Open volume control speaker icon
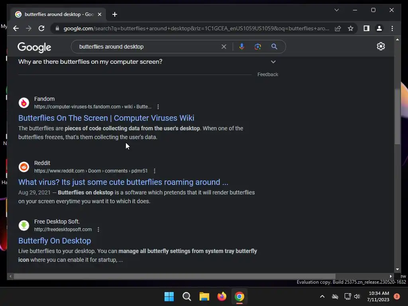 point(357,296)
